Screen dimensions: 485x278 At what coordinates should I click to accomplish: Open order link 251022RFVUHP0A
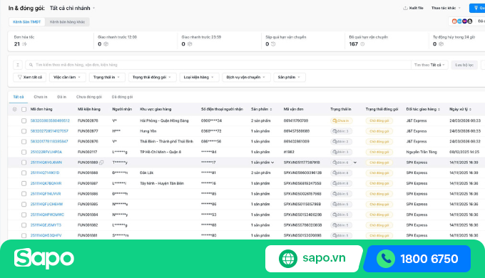(x=46, y=152)
